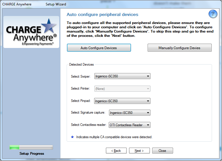The width and height of the screenshot is (222, 161).
Task: Open the Select Printer dropdown
Action: [122, 89]
